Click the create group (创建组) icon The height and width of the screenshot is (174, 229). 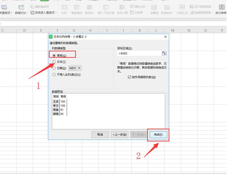[x=154, y=7]
